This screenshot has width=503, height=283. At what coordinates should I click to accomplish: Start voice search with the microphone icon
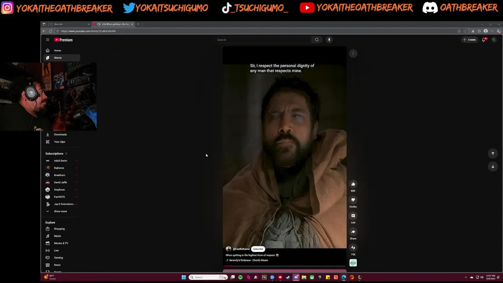[x=329, y=40]
